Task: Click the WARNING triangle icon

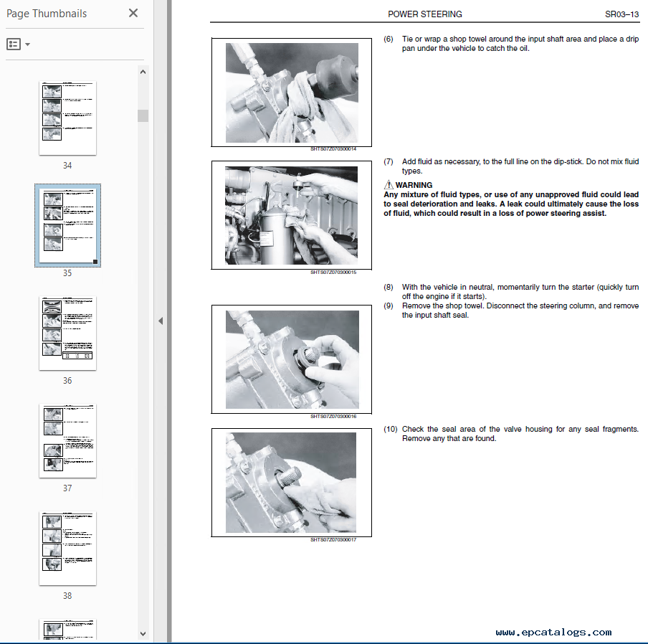Action: 388,184
